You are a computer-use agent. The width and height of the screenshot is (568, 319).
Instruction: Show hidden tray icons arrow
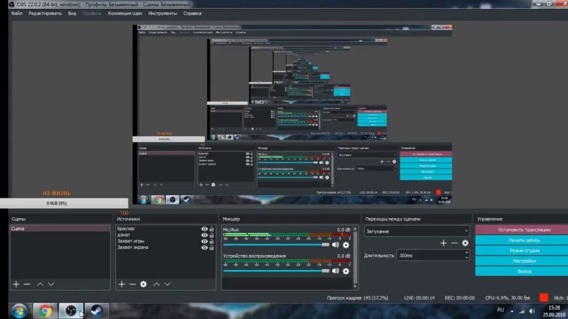512,311
